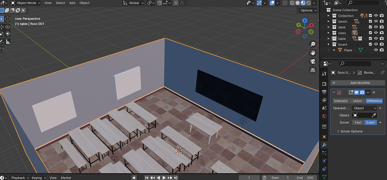Open the Add menu
Viewport: 387px width, 180px height.
72,3
